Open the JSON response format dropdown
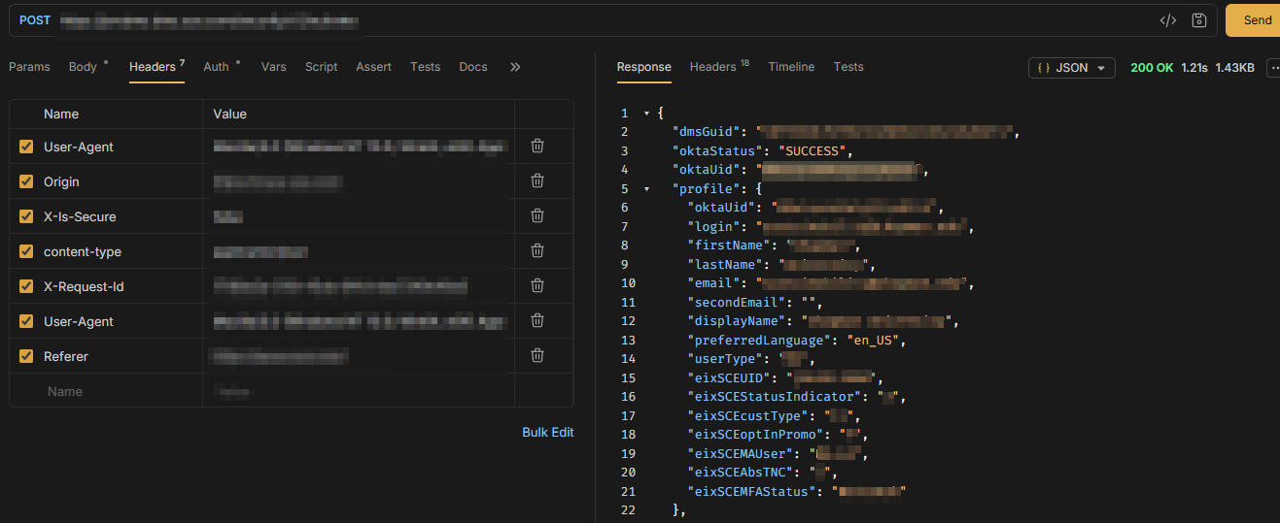The width and height of the screenshot is (1280, 523). [1072, 68]
